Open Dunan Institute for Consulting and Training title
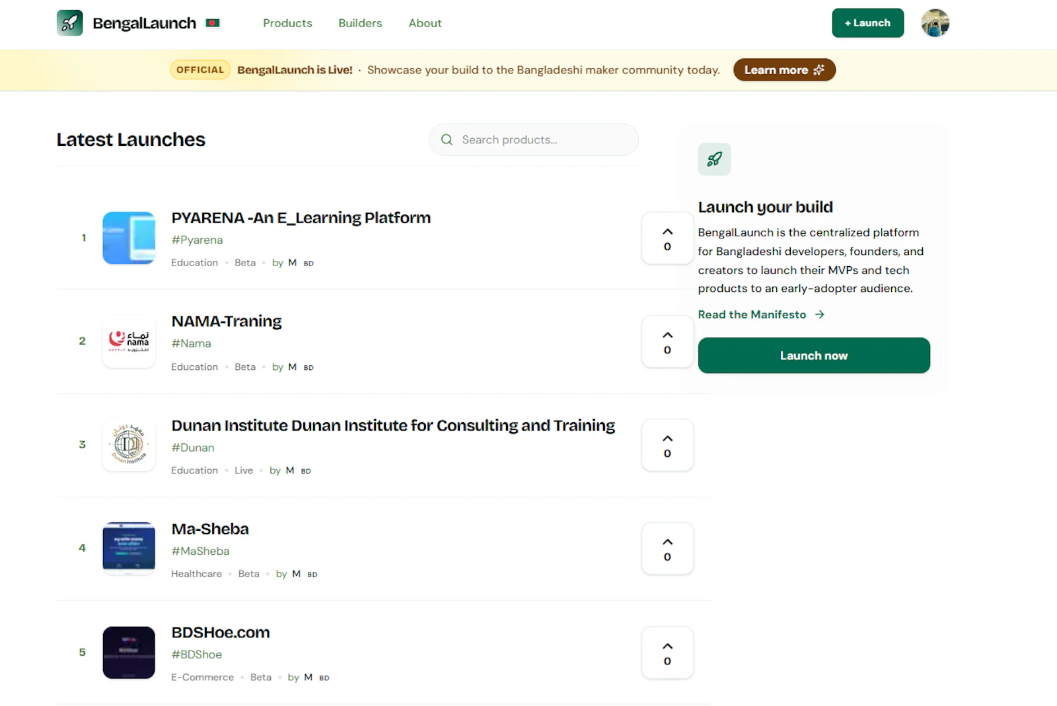 (x=393, y=425)
